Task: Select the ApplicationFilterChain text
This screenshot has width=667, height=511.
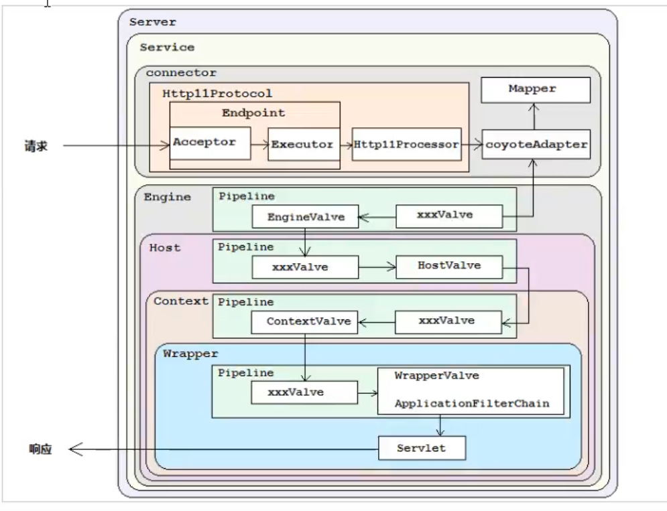Action: pos(472,403)
